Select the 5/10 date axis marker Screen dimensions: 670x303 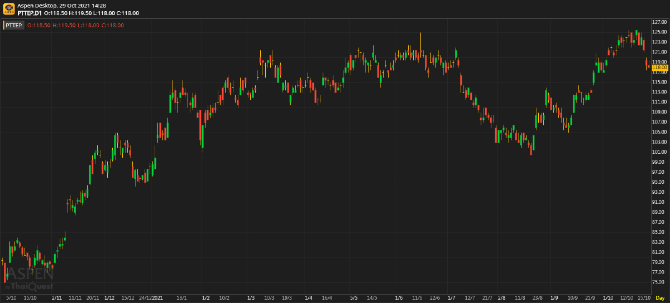coord(10,298)
